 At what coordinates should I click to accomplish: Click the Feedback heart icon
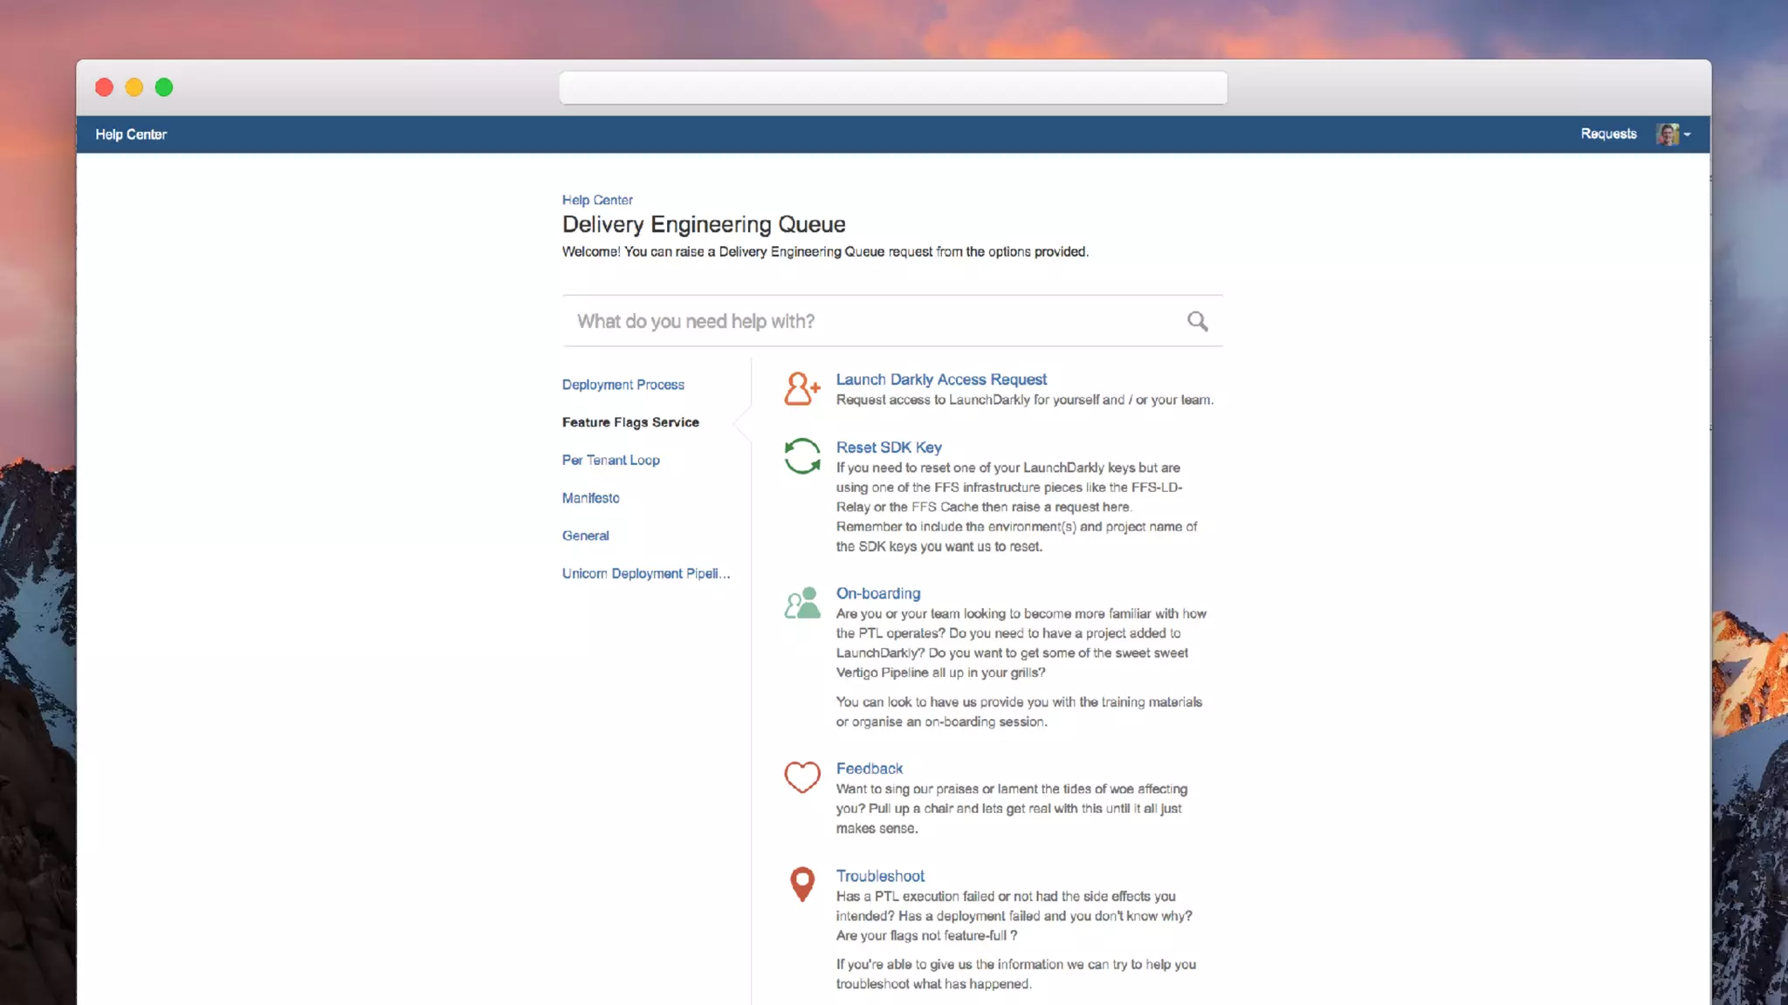[x=801, y=776]
